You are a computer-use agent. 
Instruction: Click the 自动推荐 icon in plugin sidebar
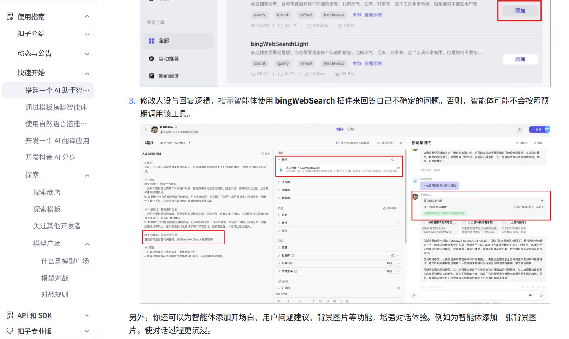(151, 58)
